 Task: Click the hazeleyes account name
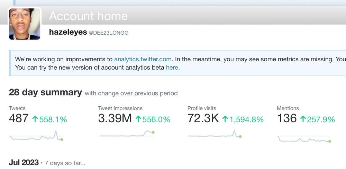68,32
